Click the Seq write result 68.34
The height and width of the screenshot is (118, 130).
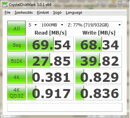(99, 44)
